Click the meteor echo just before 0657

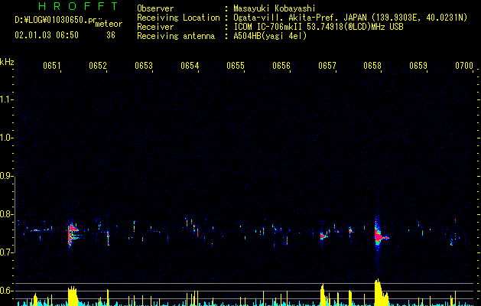point(324,235)
